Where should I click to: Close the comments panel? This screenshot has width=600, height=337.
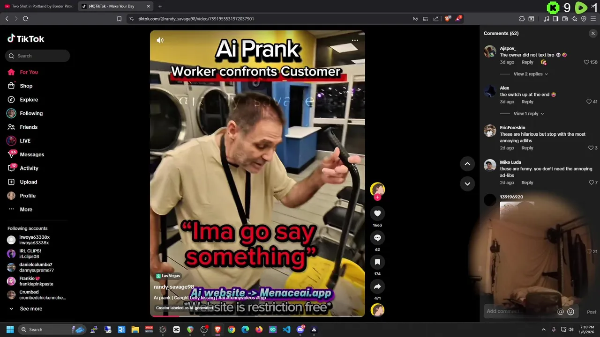tap(593, 33)
